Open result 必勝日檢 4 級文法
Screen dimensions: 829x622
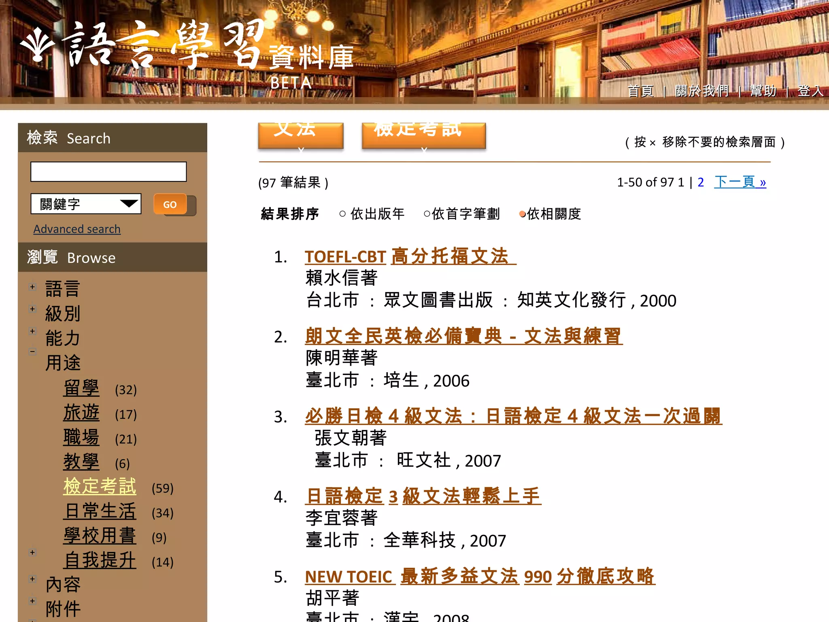[513, 416]
